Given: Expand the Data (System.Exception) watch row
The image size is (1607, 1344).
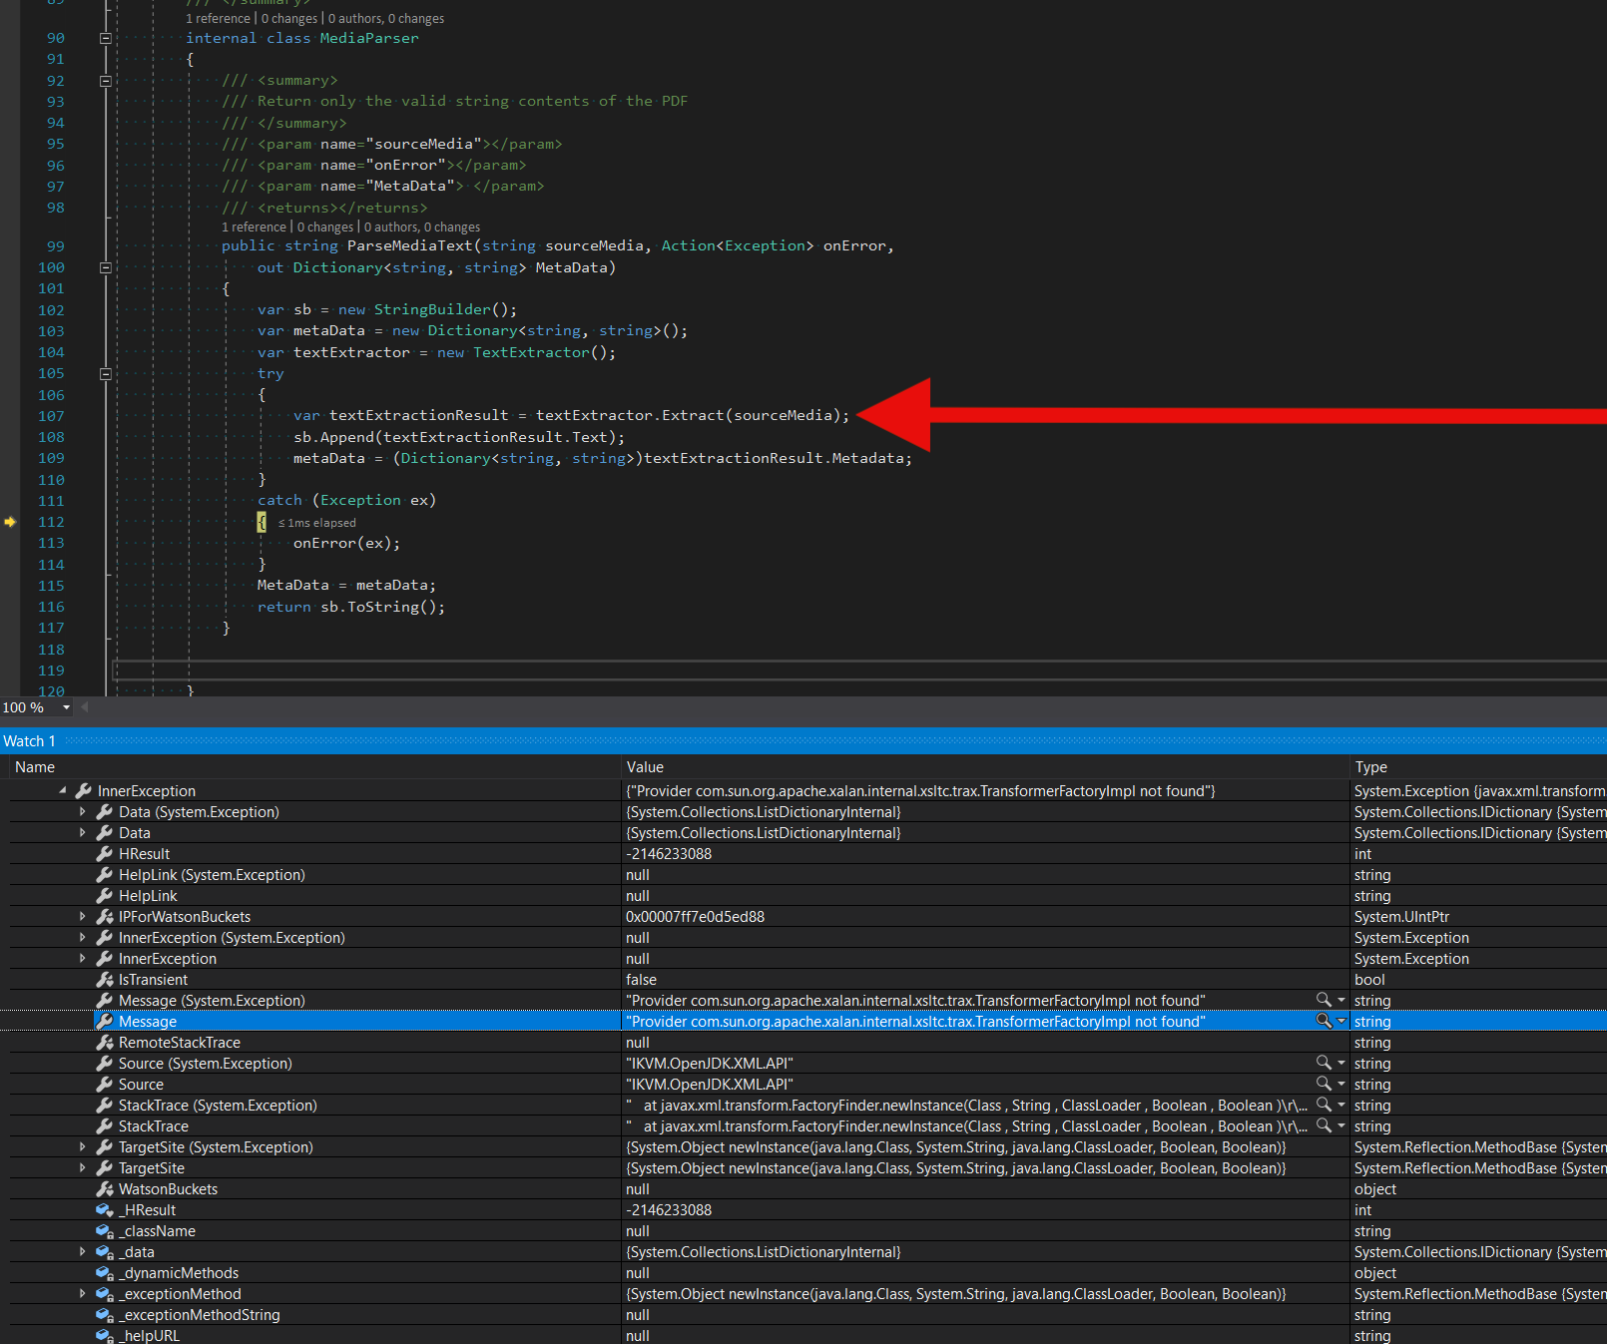Looking at the screenshot, I should click(x=83, y=812).
